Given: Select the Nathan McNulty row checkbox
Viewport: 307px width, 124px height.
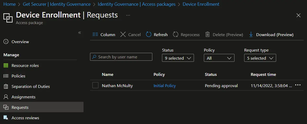Looking at the screenshot, I should point(96,85).
